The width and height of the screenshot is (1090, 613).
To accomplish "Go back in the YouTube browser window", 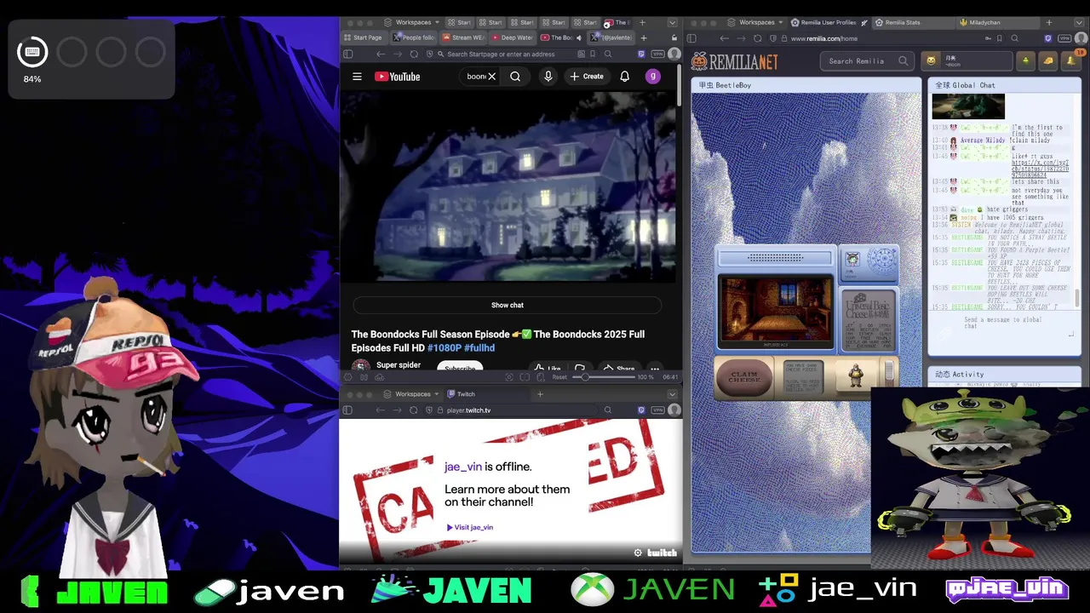I will coord(381,54).
